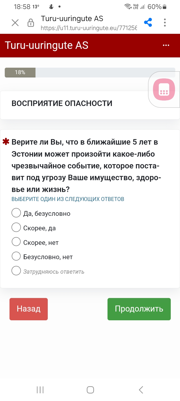Tap the 18% survey progress bar
This screenshot has width=180, height=401.
pyautogui.click(x=90, y=72)
